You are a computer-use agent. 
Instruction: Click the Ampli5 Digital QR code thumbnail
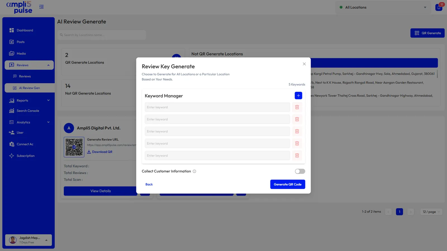74,147
